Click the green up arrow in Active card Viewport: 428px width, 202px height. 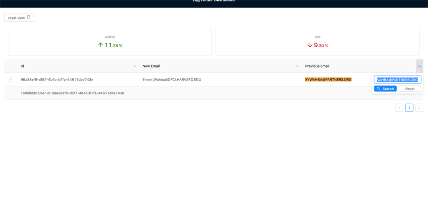pos(100,45)
